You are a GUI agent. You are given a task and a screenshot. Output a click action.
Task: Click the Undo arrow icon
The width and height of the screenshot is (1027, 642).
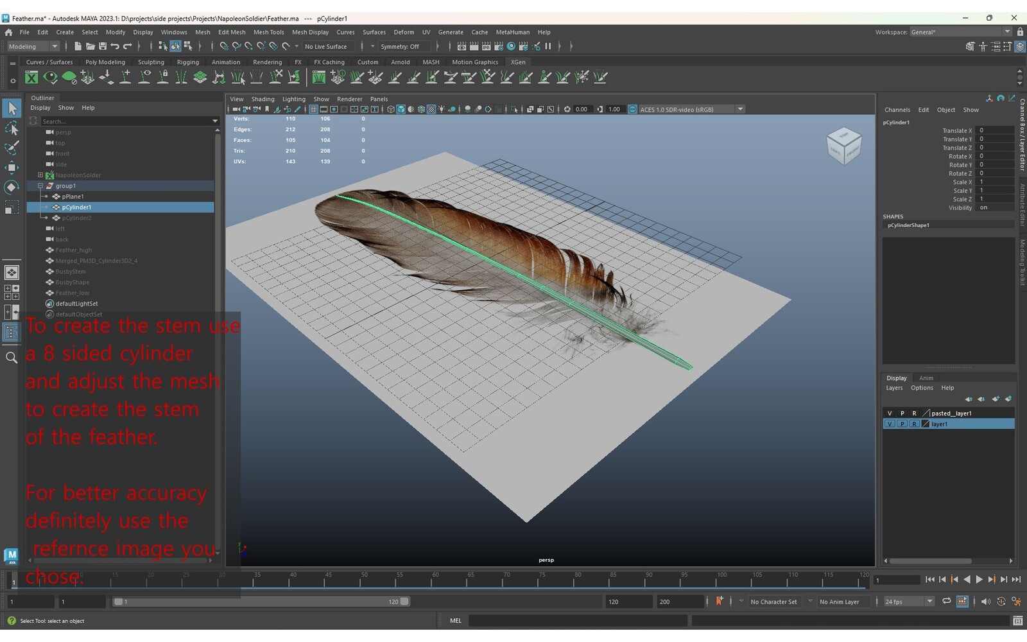pyautogui.click(x=115, y=46)
